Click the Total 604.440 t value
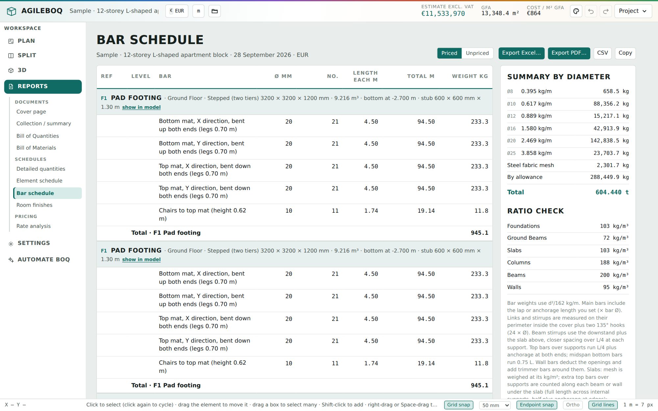The height and width of the screenshot is (411, 658). tap(612, 192)
